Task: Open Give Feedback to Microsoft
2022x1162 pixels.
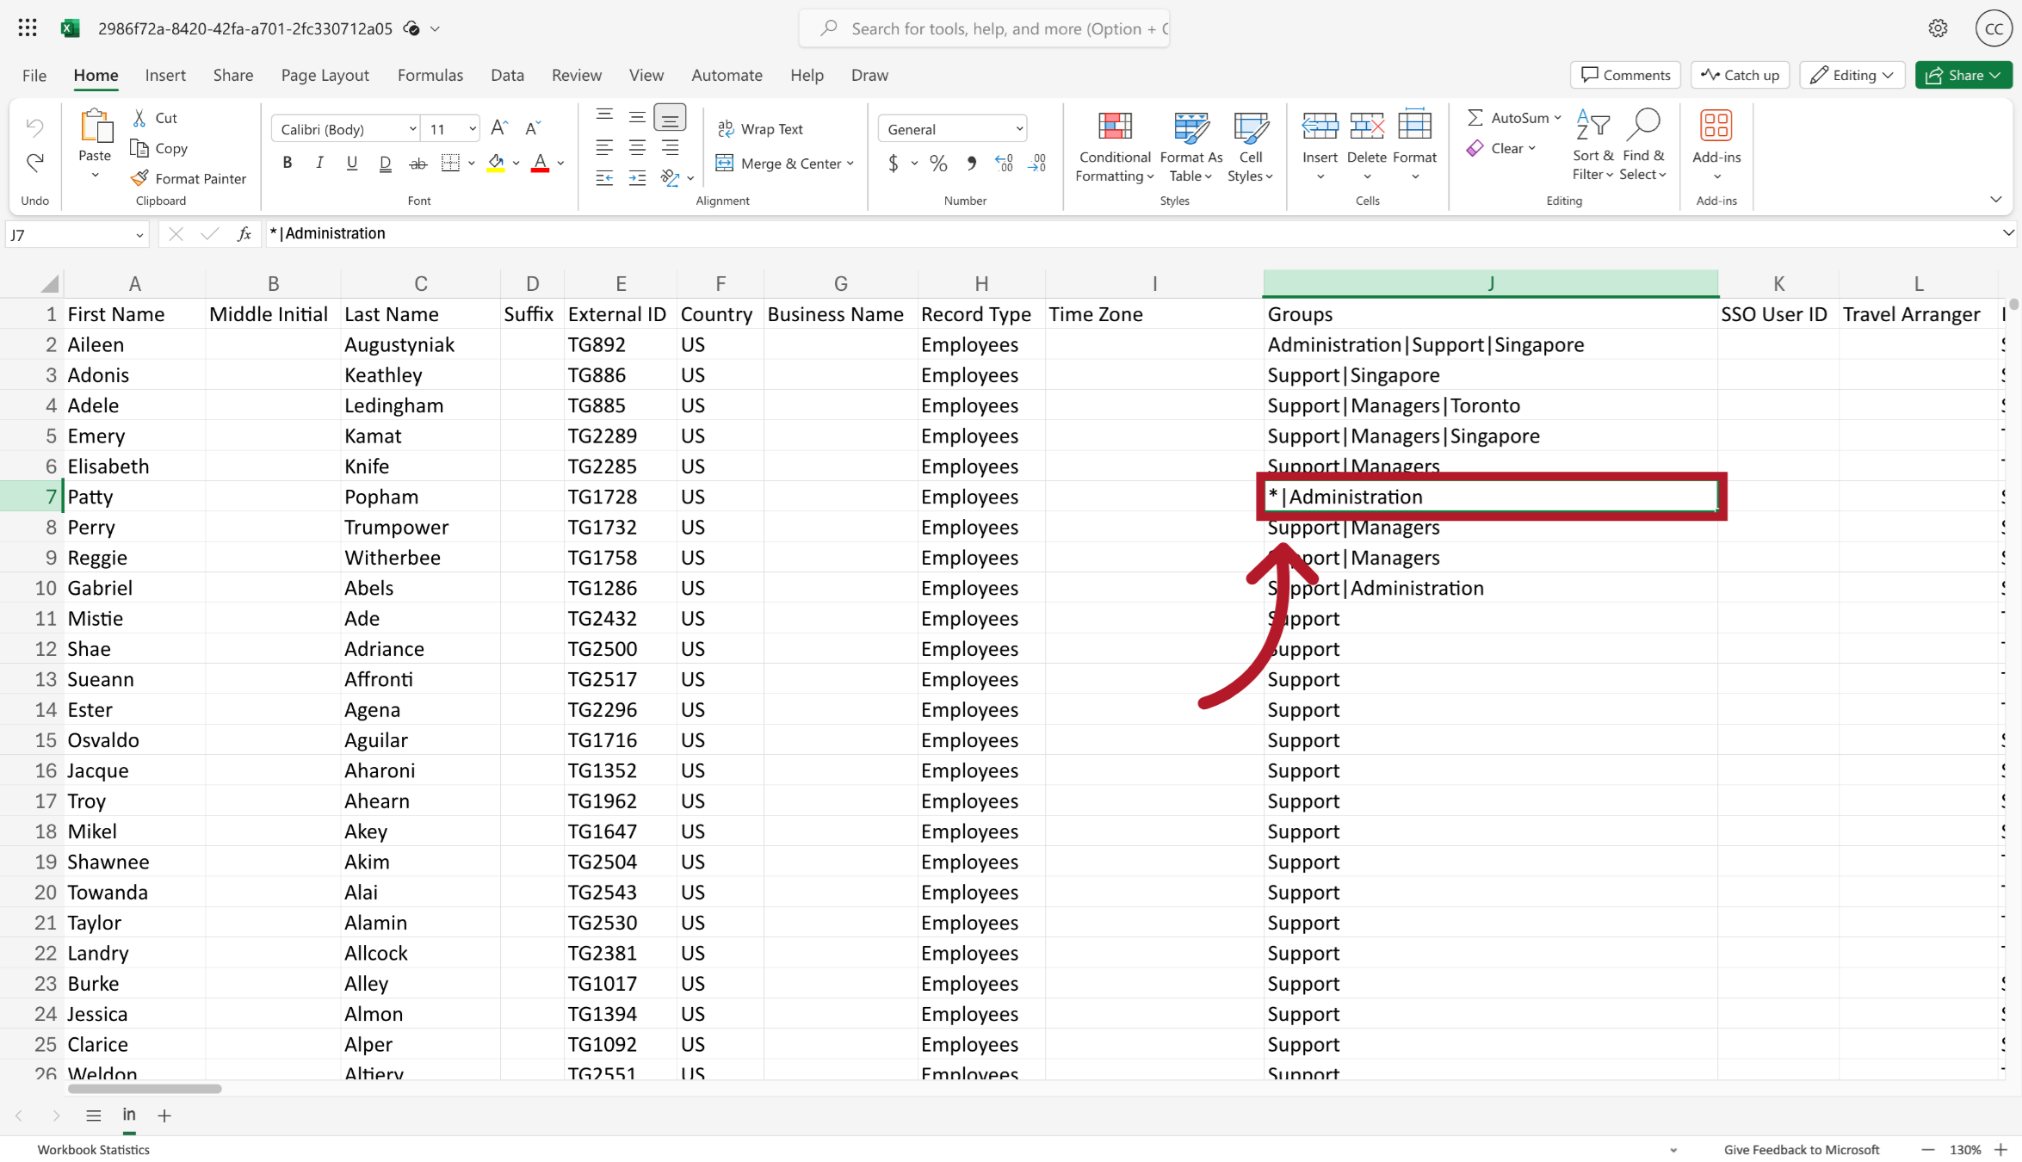Action: (x=1801, y=1149)
